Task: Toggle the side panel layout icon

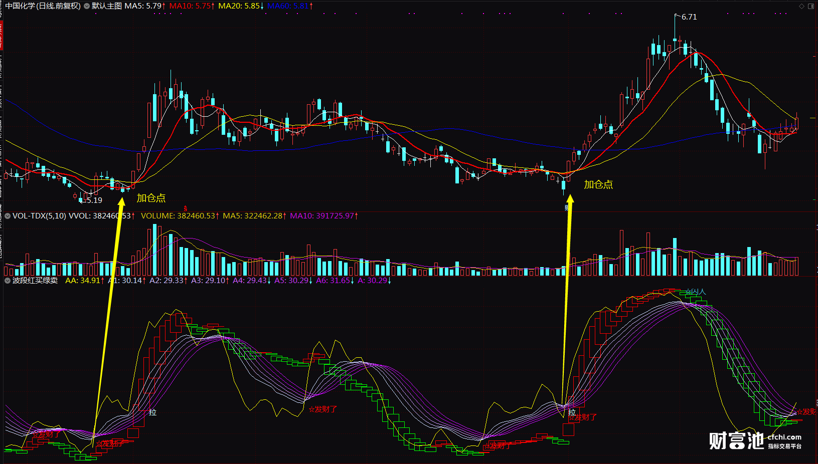Action: [x=811, y=6]
